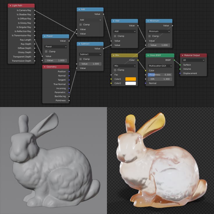
Task: Click the Volume input socket on Material Output
Action: pos(180,69)
